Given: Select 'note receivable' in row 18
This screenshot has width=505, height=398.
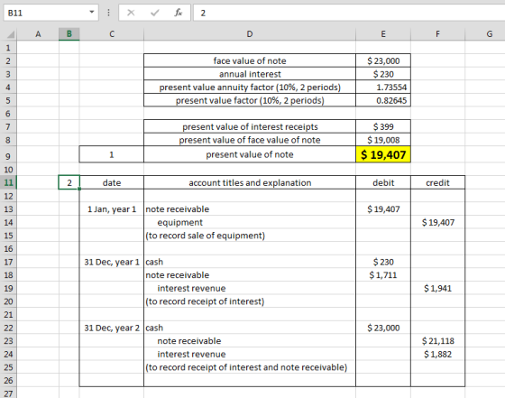Looking at the screenshot, I should [x=250, y=275].
